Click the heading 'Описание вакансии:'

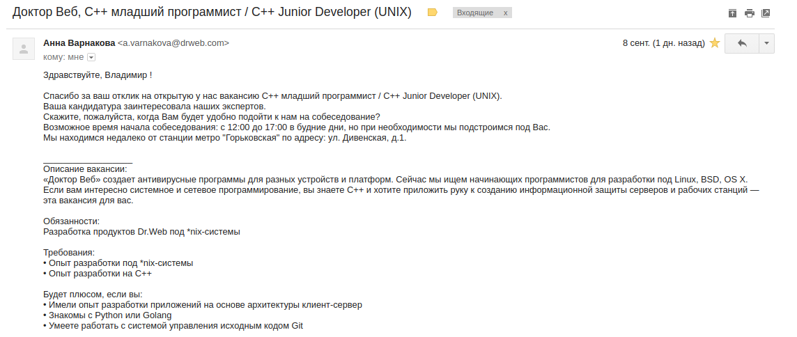pyautogui.click(x=86, y=168)
